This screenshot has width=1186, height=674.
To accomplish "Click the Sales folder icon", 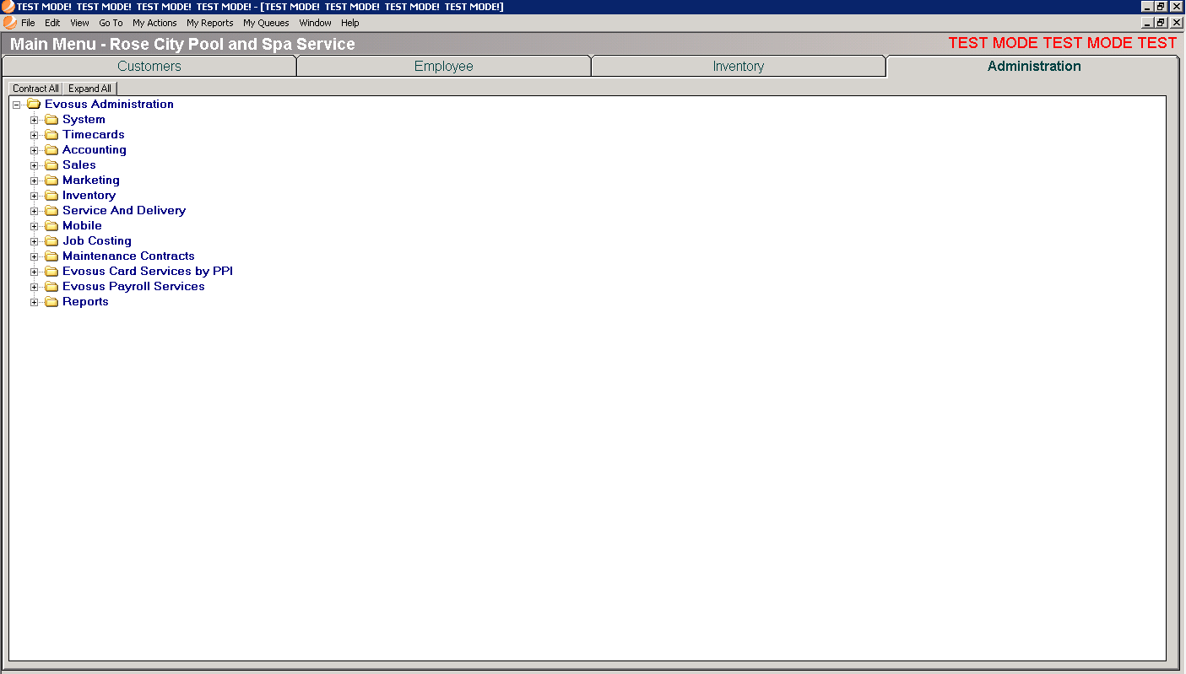I will point(51,165).
